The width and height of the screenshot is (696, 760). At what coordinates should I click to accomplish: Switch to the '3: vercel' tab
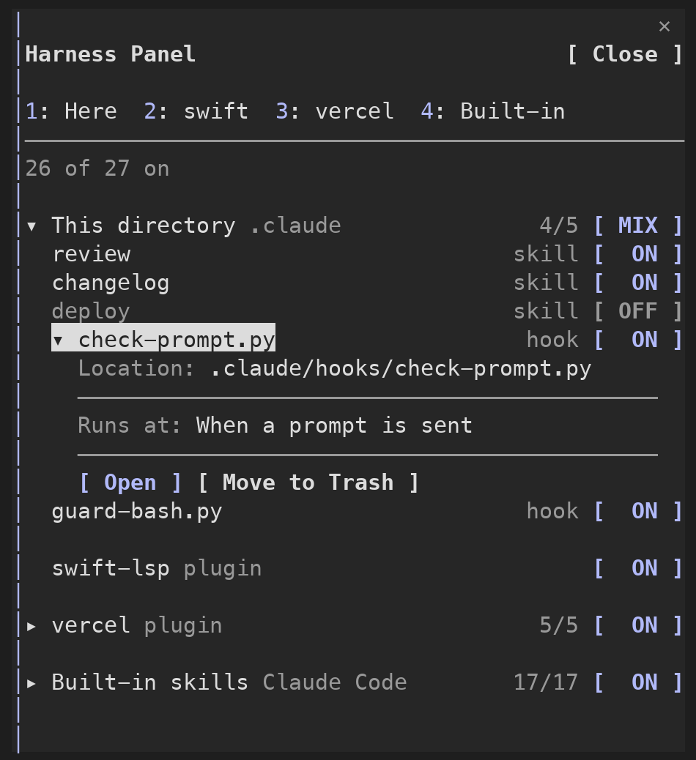tap(335, 111)
